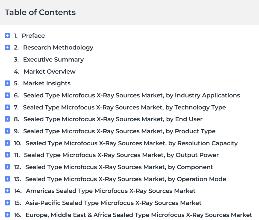The image size is (259, 220).
Task: Expand Europe, Middle East & Africa plus icon
Action: 7,215
